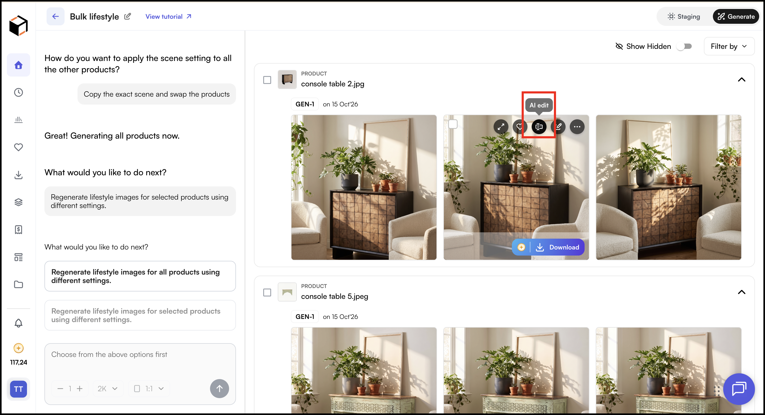Check the console table 2.jpg product checkbox
The image size is (765, 415).
click(267, 80)
